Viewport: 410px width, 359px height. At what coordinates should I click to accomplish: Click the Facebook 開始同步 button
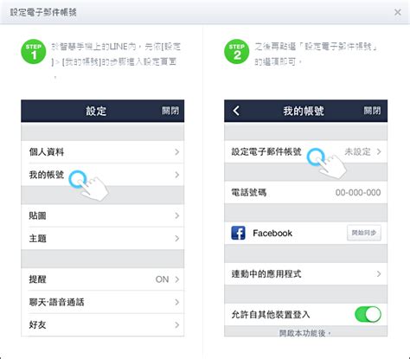click(364, 233)
